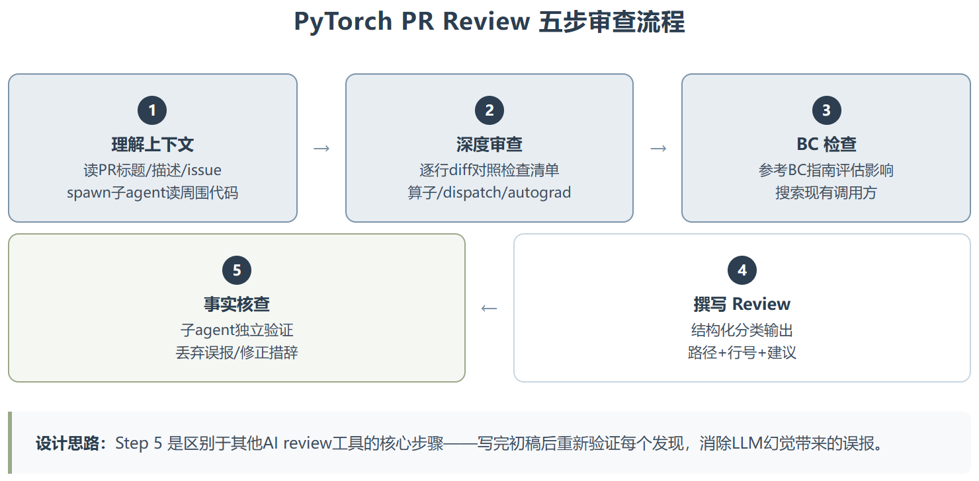Click the footer sentence starting "Step 5 是区别于"
The height and width of the screenshot is (481, 979).
click(x=499, y=443)
